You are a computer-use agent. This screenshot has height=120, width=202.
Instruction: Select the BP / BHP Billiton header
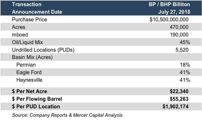170,5
